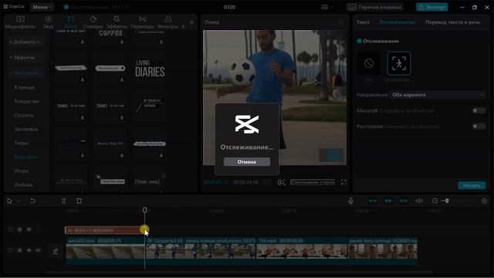Switch to the Отслеживание tab
Viewport: 494px width, 278px height.
(397, 22)
